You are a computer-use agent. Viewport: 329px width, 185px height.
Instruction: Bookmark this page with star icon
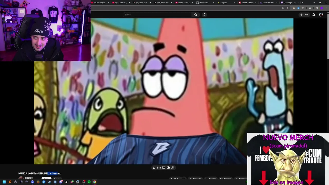(x=287, y=8)
